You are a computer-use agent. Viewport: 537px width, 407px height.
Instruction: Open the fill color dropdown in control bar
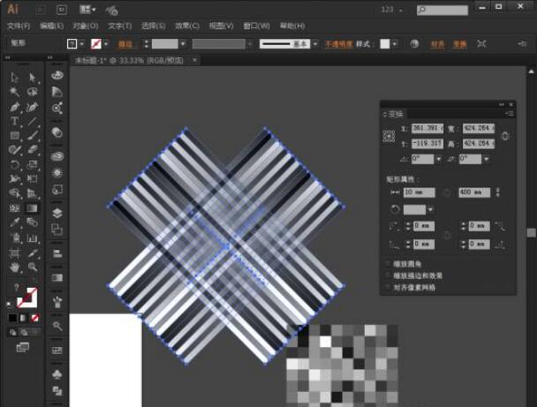(x=81, y=44)
